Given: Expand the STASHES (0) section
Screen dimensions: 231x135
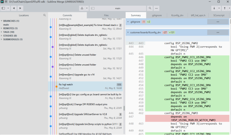Looking at the screenshot, I should pos(1,36).
